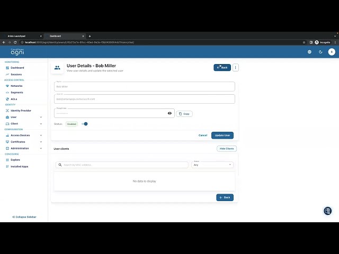Bookmark the page with star icon
The image size is (339, 254).
tap(304, 42)
